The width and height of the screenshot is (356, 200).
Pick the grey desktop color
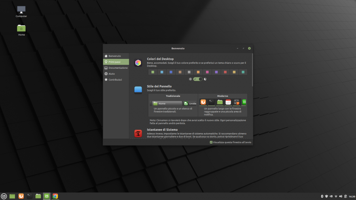pyautogui.click(x=189, y=72)
